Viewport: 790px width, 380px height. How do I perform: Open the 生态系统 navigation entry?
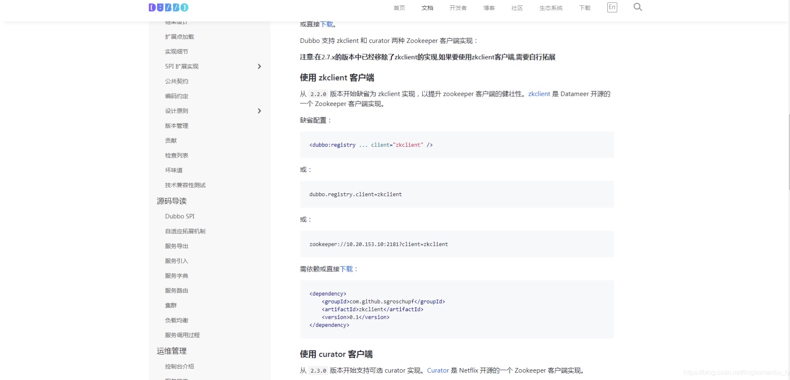[x=551, y=8]
